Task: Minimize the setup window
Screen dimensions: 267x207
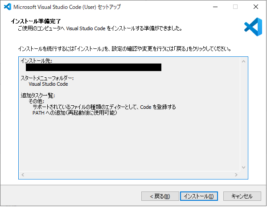Action: point(215,7)
